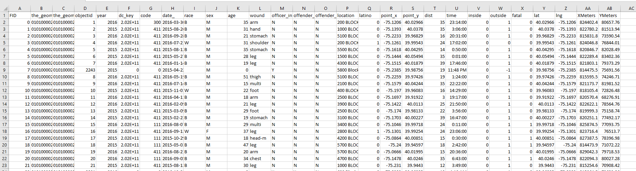The height and width of the screenshot is (171, 636).
Task: Select the 5800 Block location cell
Action: pyautogui.click(x=347, y=70)
